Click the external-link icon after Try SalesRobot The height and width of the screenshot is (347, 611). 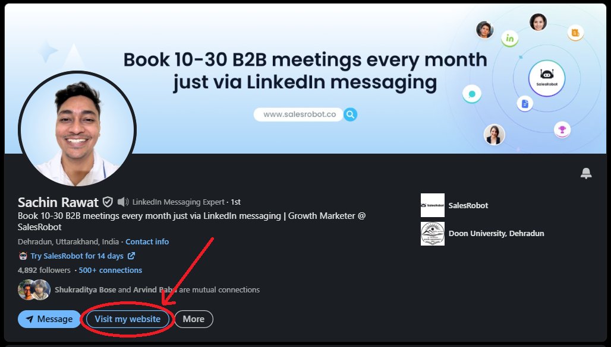click(132, 256)
